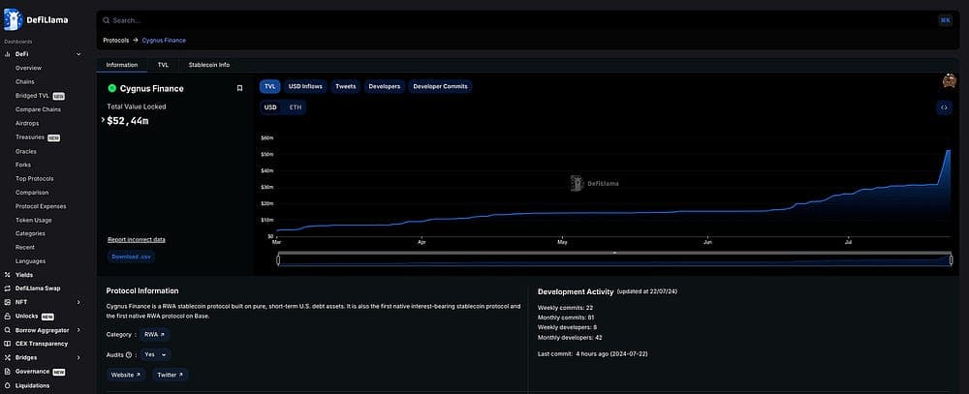969x394 pixels.
Task: Click the left handle of chart range slider
Action: 278,260
